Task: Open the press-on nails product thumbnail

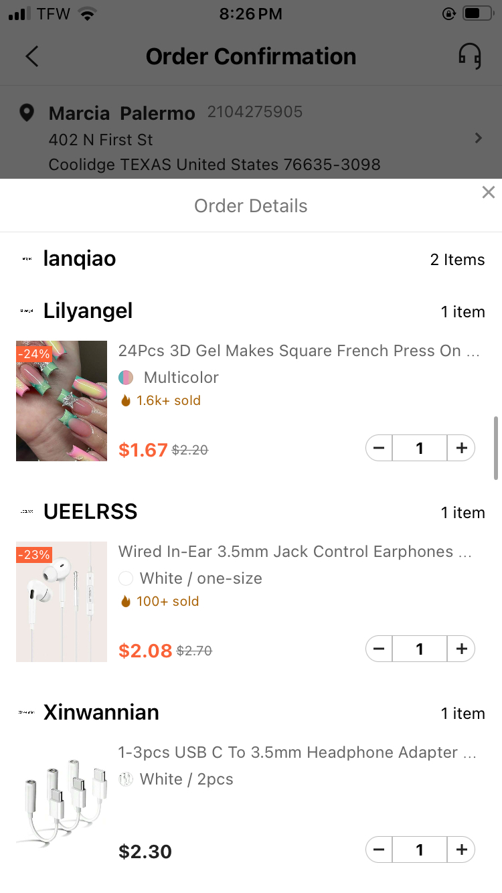Action: pyautogui.click(x=62, y=401)
